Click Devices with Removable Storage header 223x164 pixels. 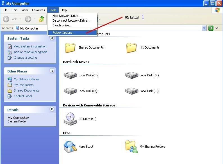pyautogui.click(x=89, y=105)
